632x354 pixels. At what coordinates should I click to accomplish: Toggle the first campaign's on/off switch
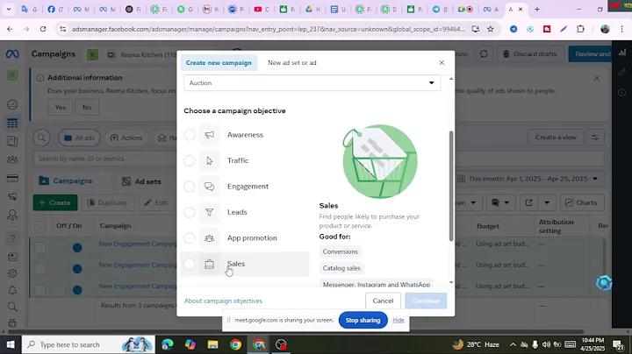pos(77,247)
